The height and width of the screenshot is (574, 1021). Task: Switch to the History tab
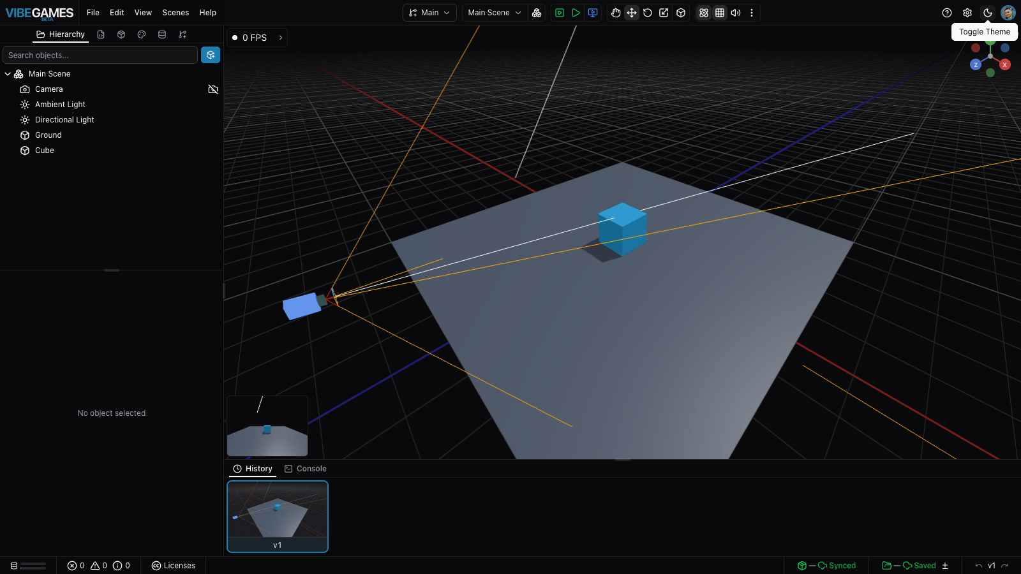[x=253, y=469]
